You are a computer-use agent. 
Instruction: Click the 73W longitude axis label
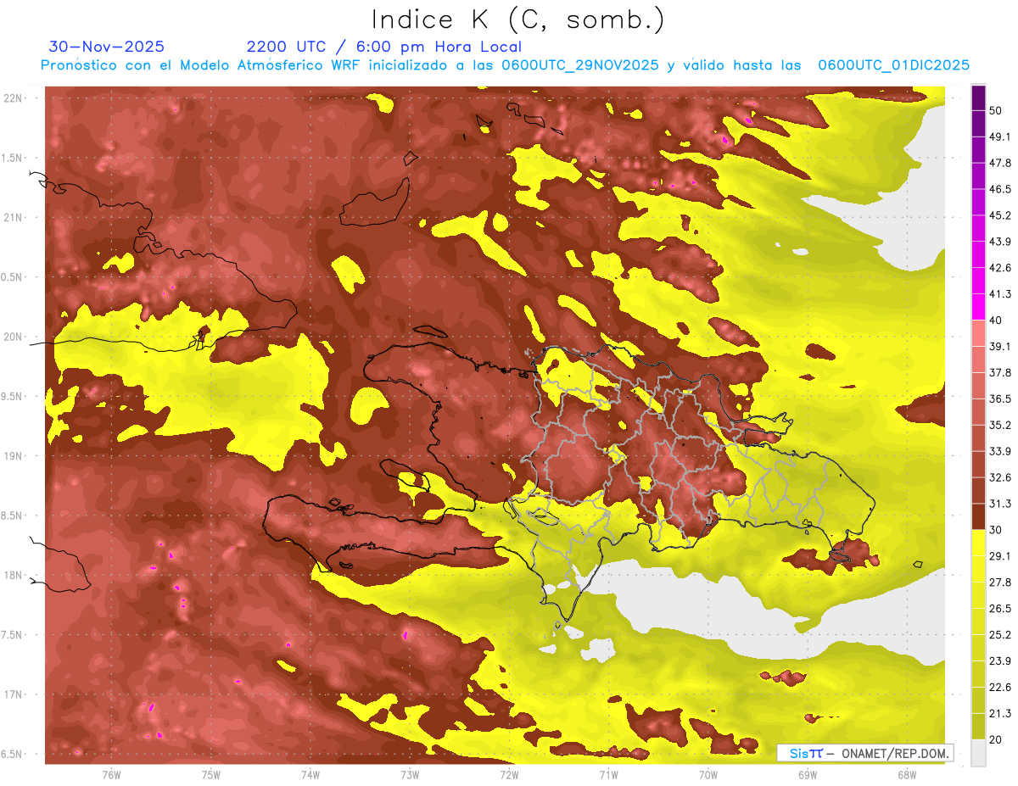point(410,774)
